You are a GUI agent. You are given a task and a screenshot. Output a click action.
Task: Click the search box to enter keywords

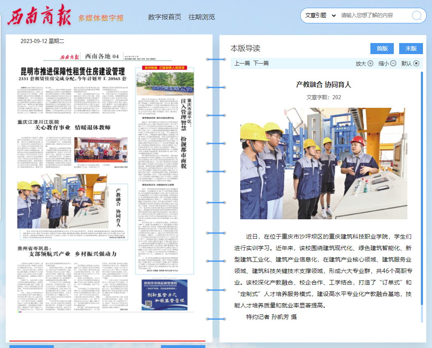click(374, 16)
